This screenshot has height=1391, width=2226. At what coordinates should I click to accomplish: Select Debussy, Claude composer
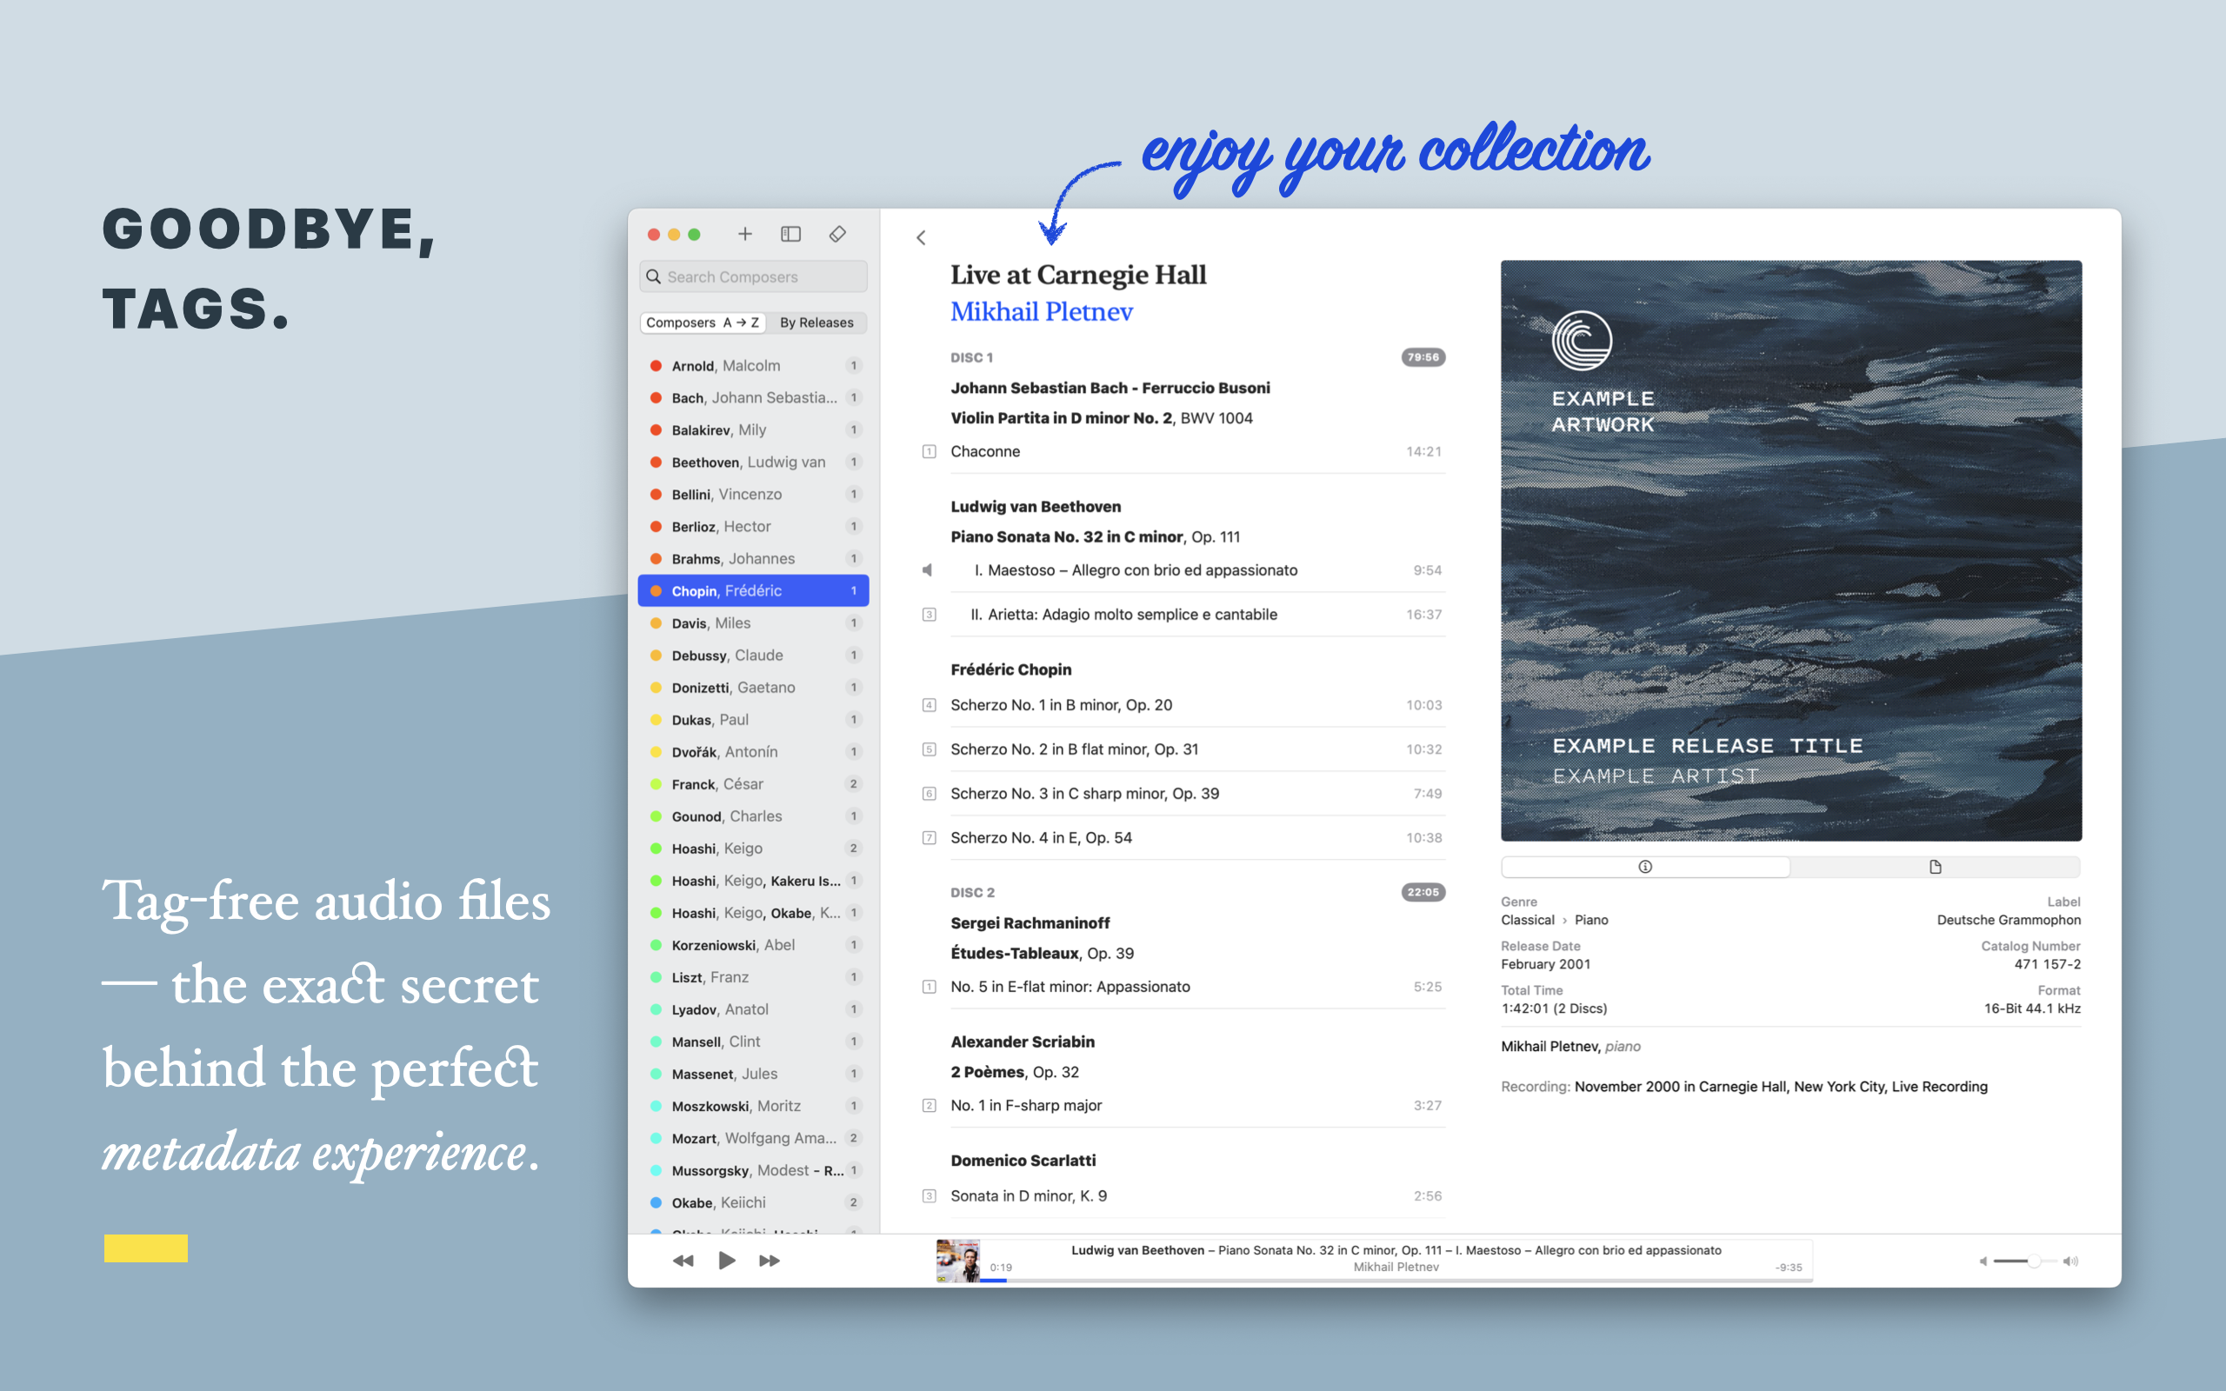[753, 656]
